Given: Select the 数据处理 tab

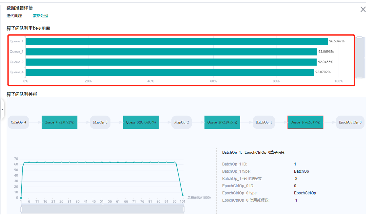Looking at the screenshot, I should (40, 16).
